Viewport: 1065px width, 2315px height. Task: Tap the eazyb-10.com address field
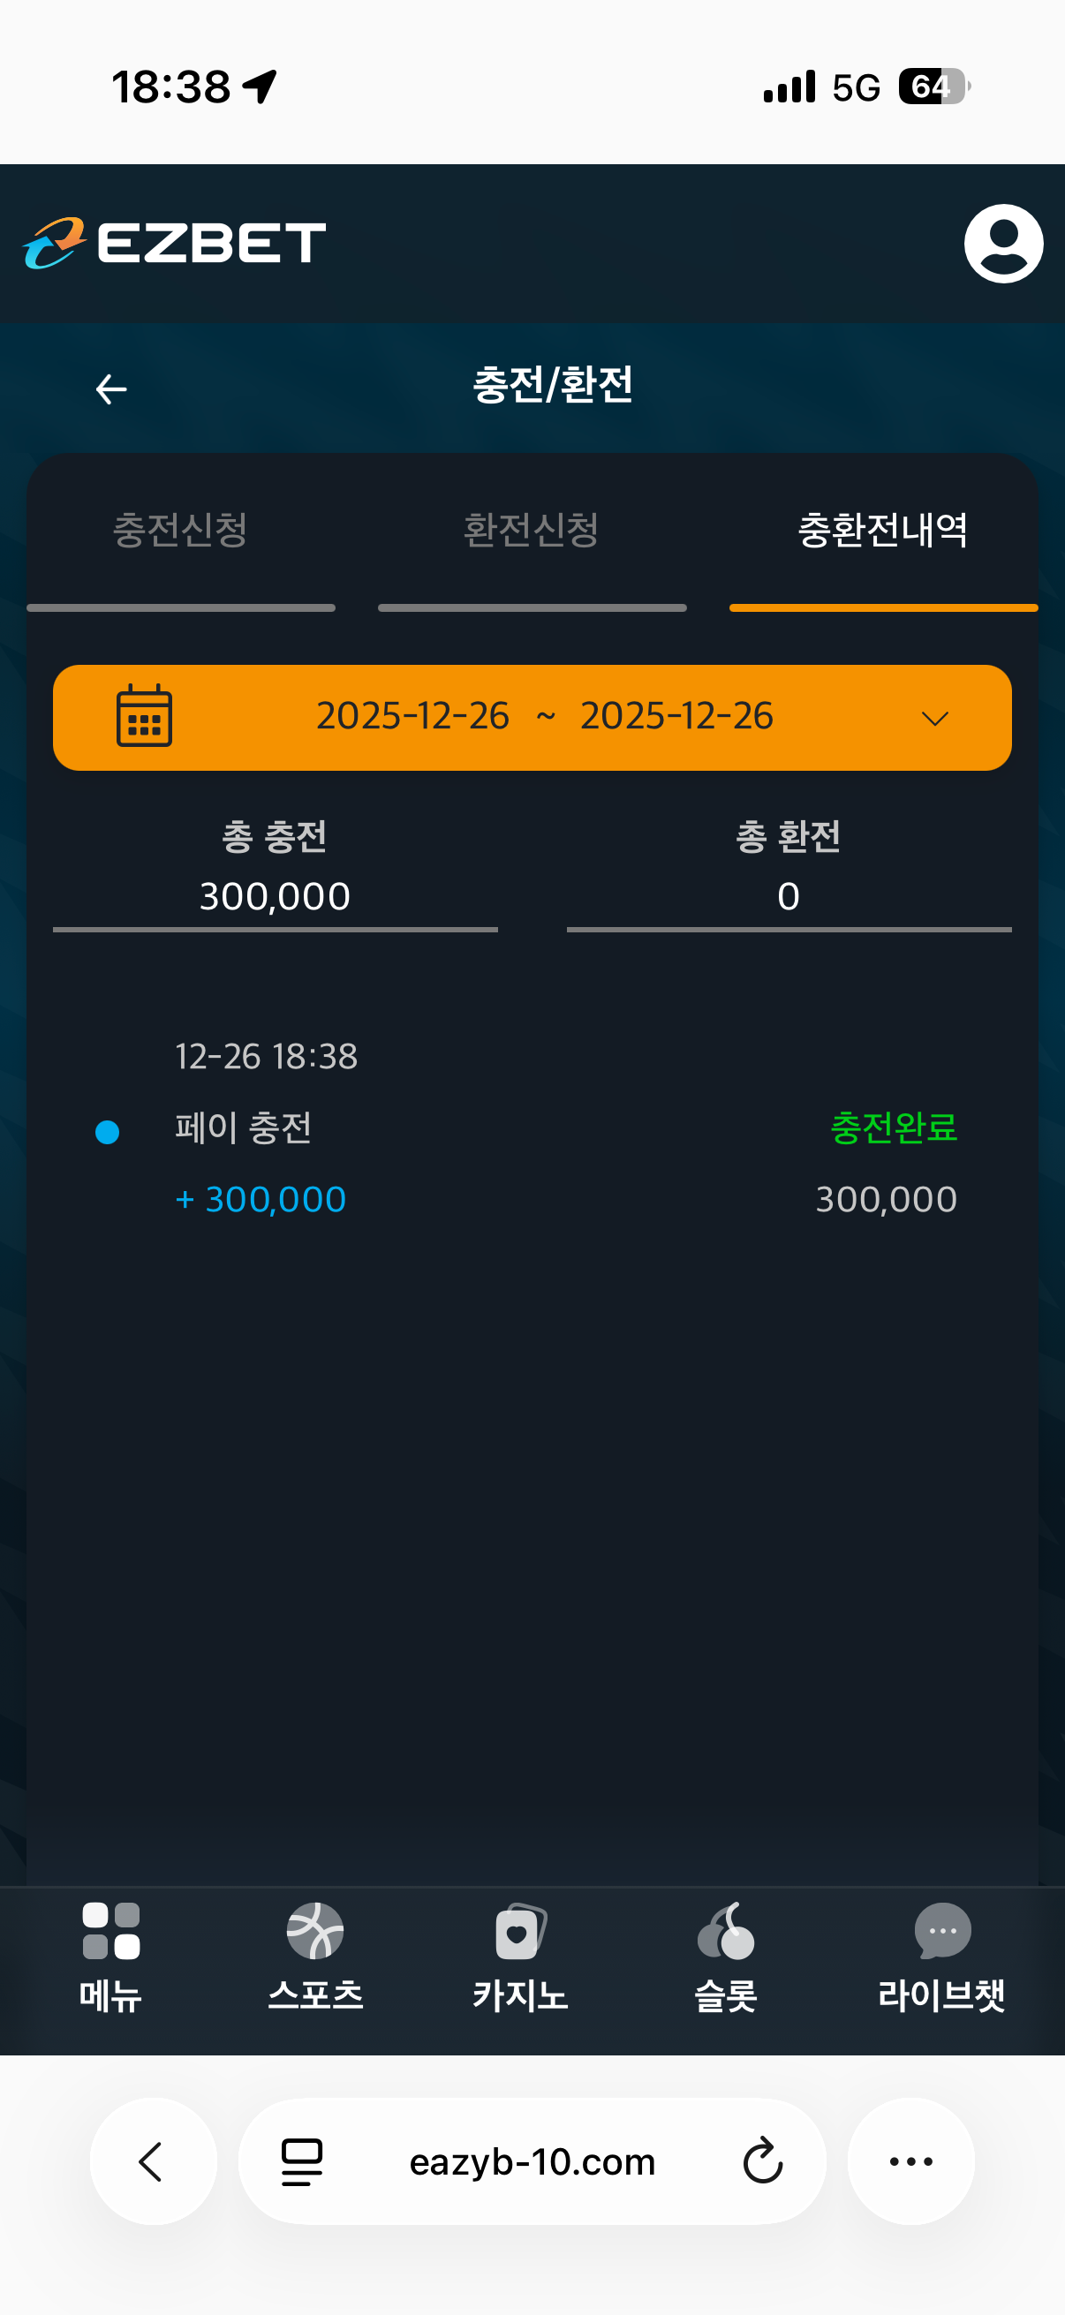tap(532, 2161)
